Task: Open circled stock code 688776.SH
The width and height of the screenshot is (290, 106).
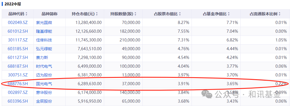Action: tap(18, 83)
